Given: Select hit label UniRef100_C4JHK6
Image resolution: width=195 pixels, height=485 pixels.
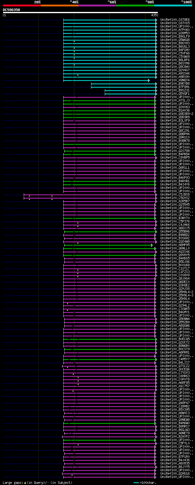Looking at the screenshot, I should click(175, 225).
